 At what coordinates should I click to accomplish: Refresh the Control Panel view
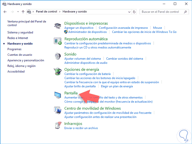[134, 12]
